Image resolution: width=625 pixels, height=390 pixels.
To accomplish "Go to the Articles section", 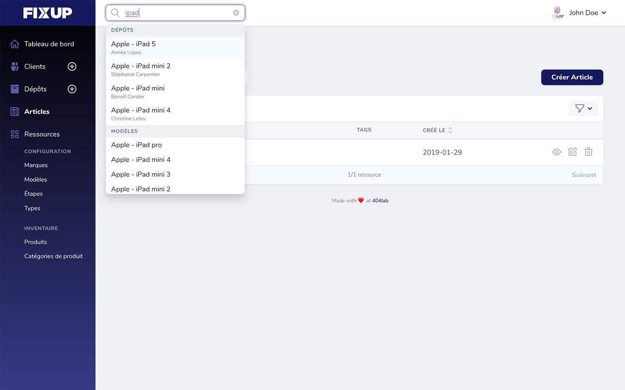I will [x=37, y=112].
